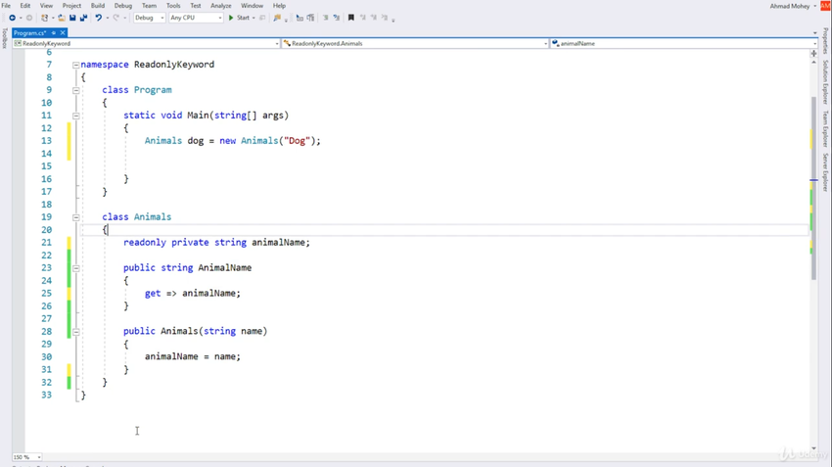
Task: Open the Analyze menu
Action: pyautogui.click(x=221, y=5)
